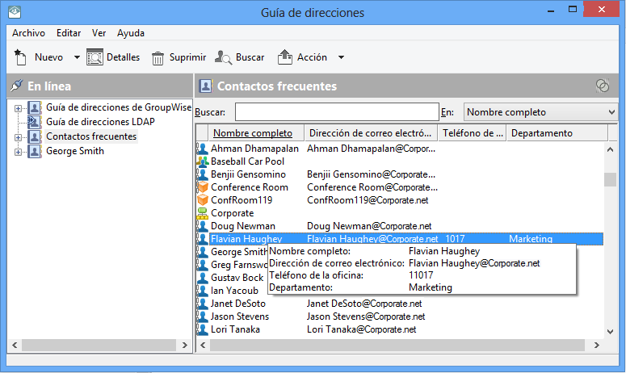Click the LDAP address book icon

[35, 122]
